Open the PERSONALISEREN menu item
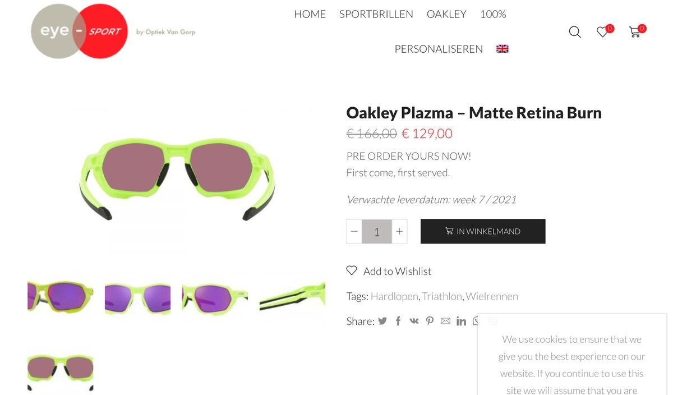Screen dimensions: 673x395 (439, 49)
